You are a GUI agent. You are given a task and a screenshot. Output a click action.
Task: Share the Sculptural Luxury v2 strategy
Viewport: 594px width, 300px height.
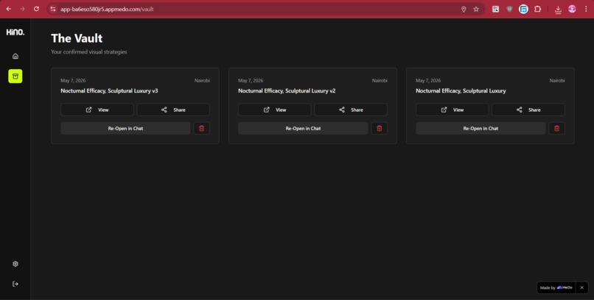pyautogui.click(x=351, y=110)
